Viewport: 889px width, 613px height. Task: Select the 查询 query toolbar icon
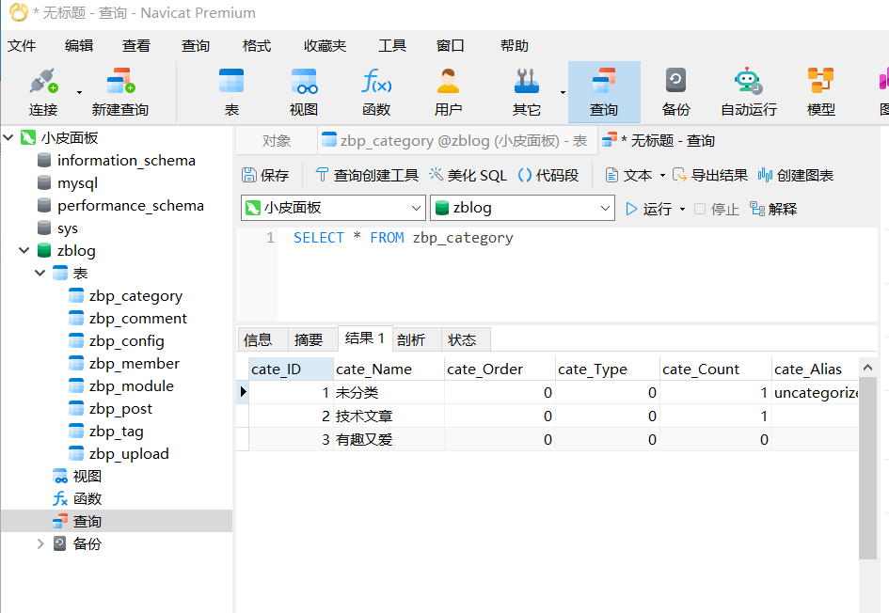point(604,92)
